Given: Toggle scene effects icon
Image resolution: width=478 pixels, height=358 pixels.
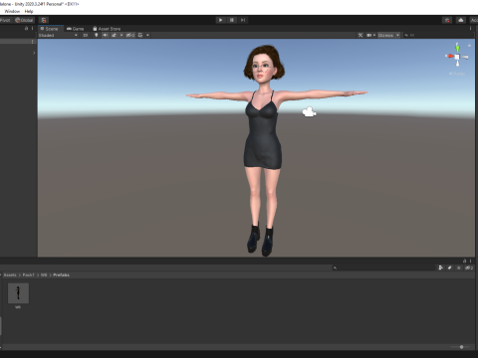Looking at the screenshot, I should point(114,35).
